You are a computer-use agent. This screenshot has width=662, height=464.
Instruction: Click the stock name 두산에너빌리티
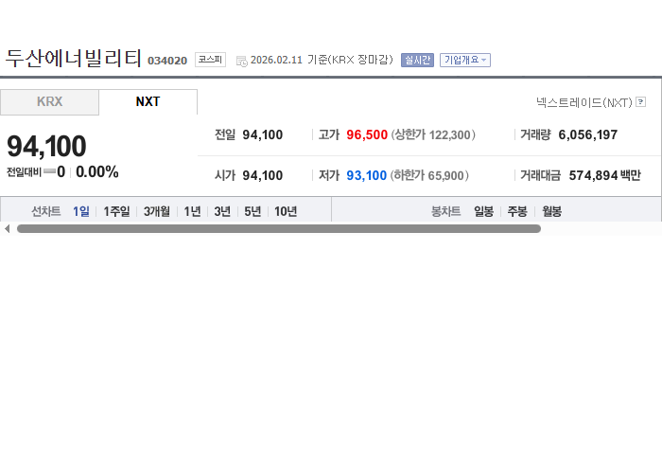(74, 58)
